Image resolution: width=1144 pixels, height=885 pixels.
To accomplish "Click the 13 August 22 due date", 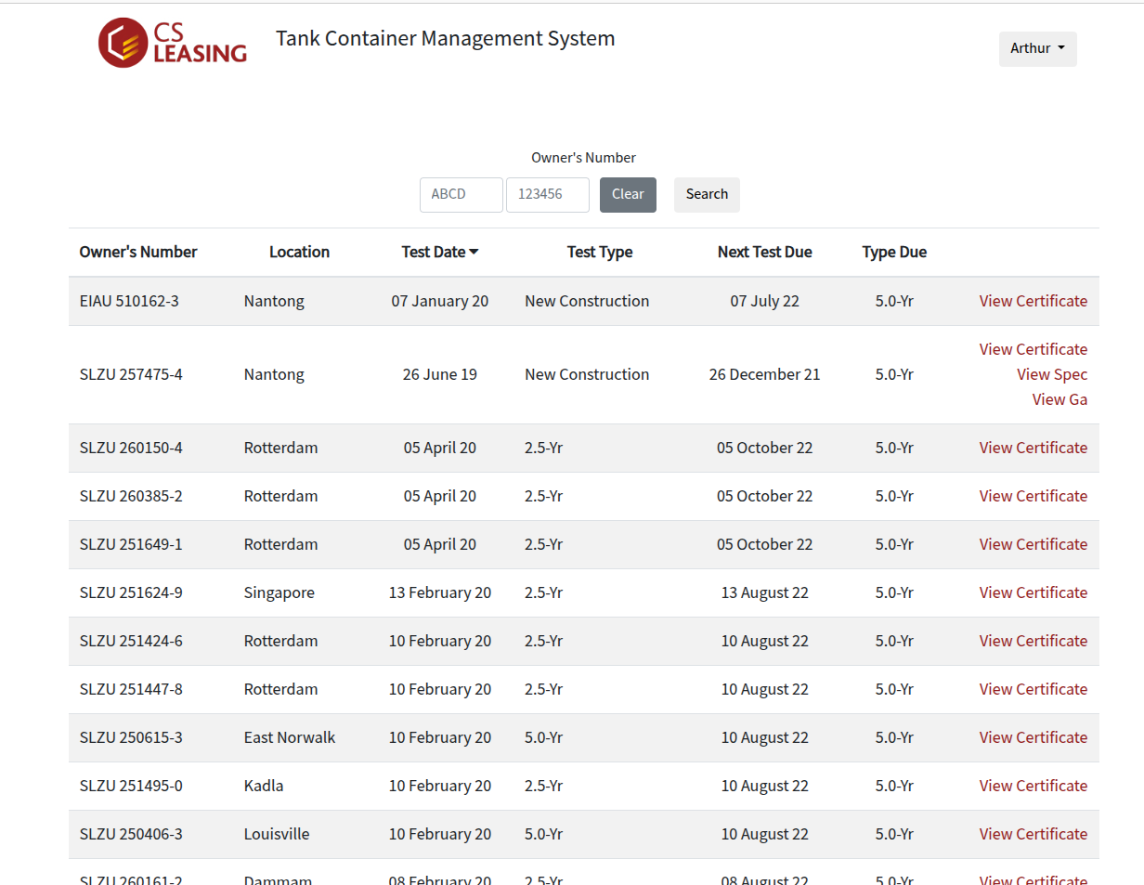I will (x=764, y=592).
